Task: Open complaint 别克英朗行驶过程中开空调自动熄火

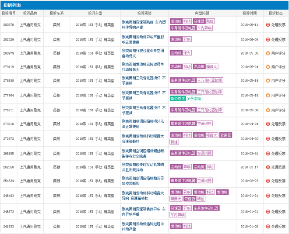Action: pyautogui.click(x=143, y=53)
